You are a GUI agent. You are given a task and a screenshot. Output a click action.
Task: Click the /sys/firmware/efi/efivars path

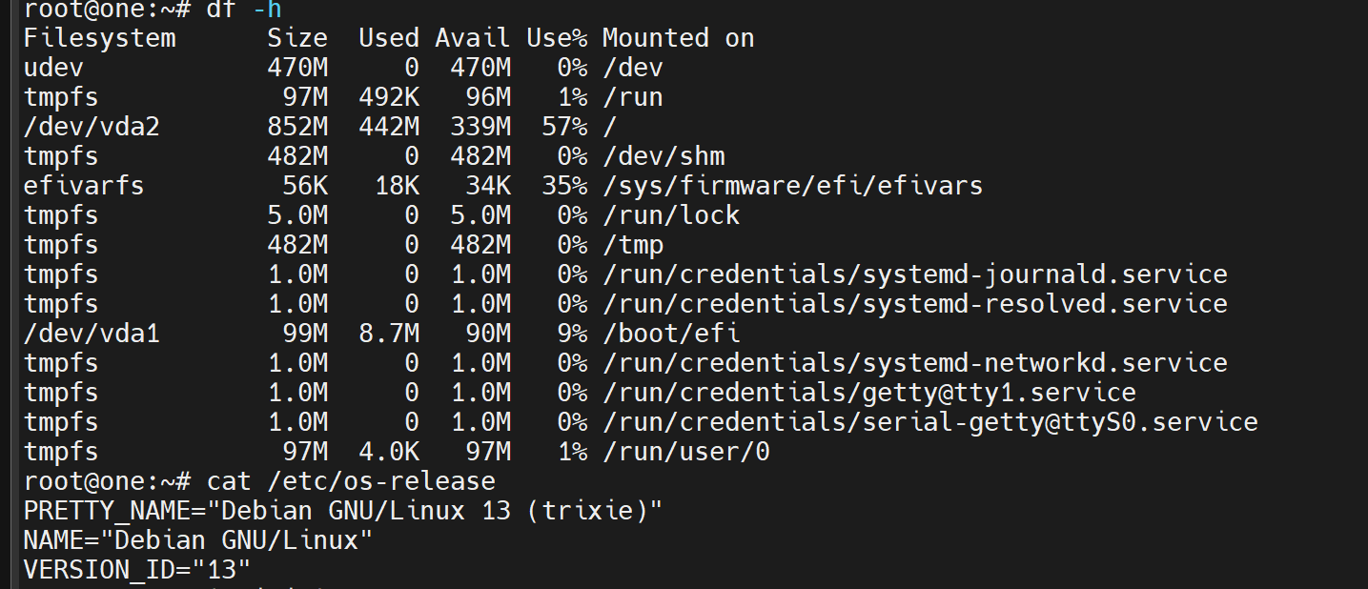pos(792,186)
